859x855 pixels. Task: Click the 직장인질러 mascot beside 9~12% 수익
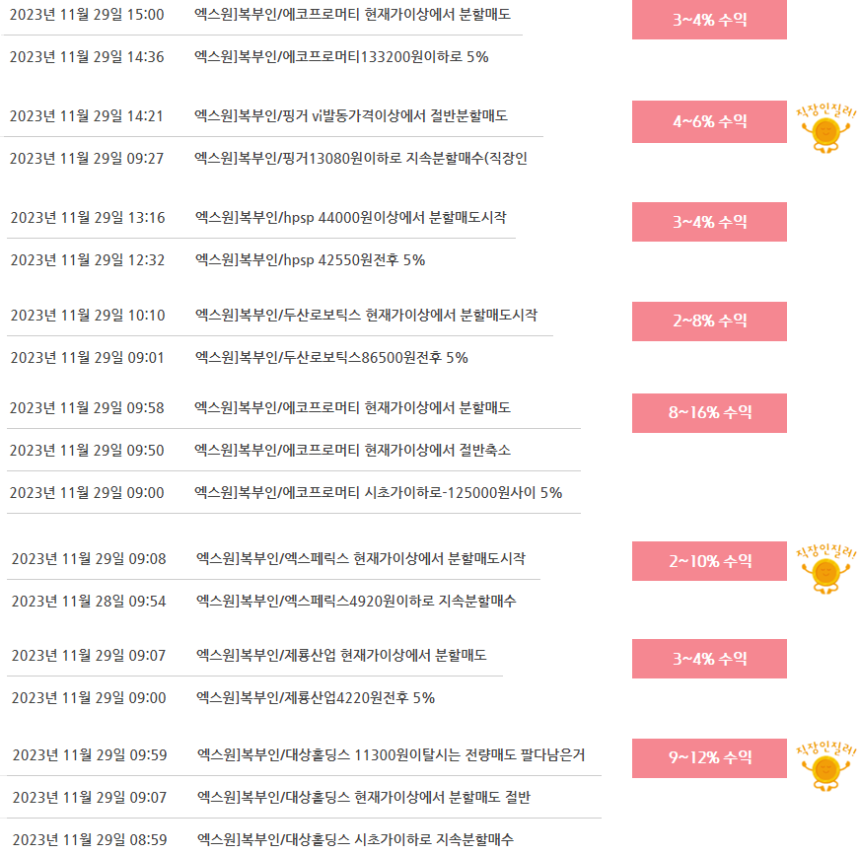coord(825,765)
